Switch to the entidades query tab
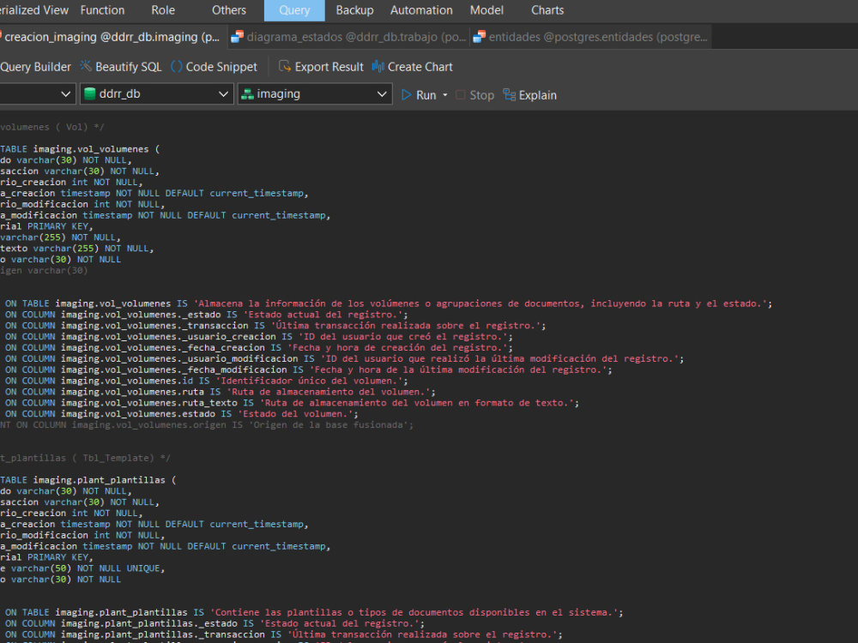The height and width of the screenshot is (643, 858). click(590, 37)
